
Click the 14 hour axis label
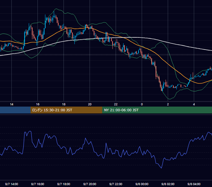click(x=12, y=104)
